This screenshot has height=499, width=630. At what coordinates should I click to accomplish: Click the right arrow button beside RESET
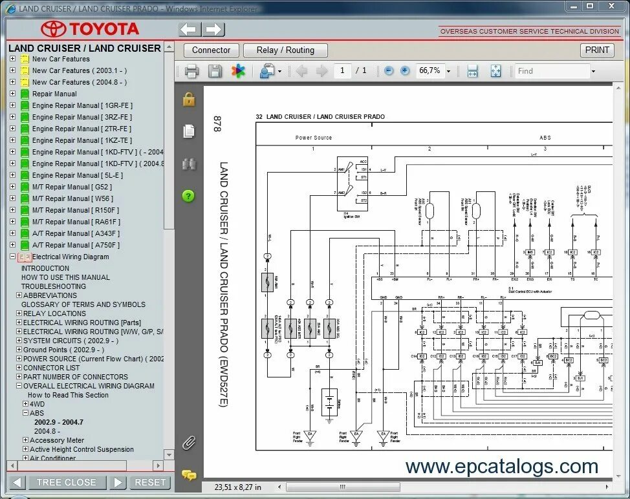coord(118,483)
